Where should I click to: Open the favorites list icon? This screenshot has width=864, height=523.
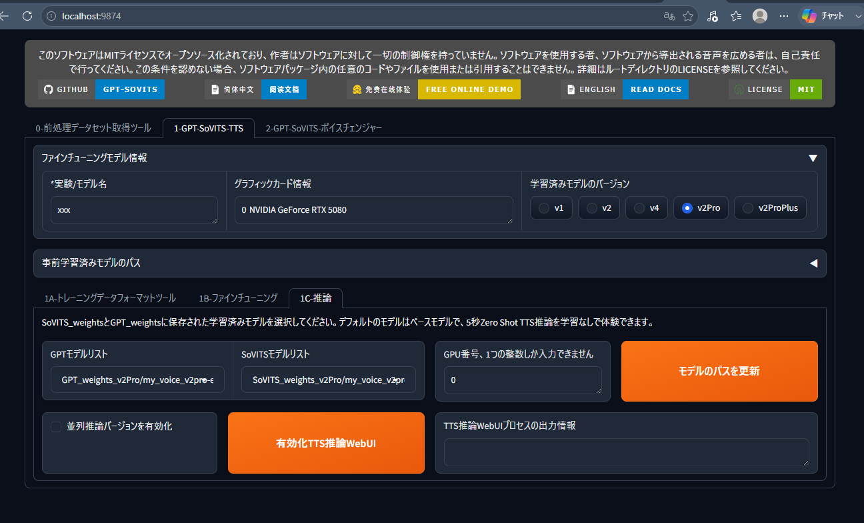(736, 16)
